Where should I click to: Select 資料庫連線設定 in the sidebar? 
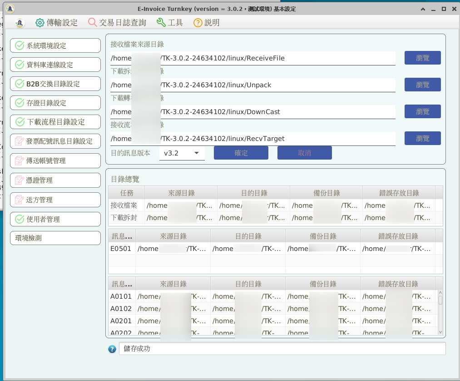(55, 65)
